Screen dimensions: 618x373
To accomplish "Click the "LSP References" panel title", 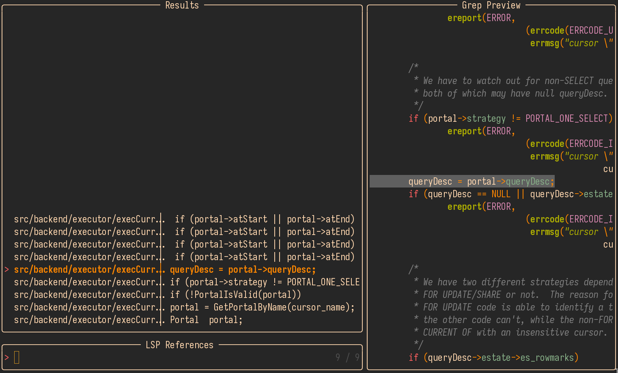I will (179, 345).
